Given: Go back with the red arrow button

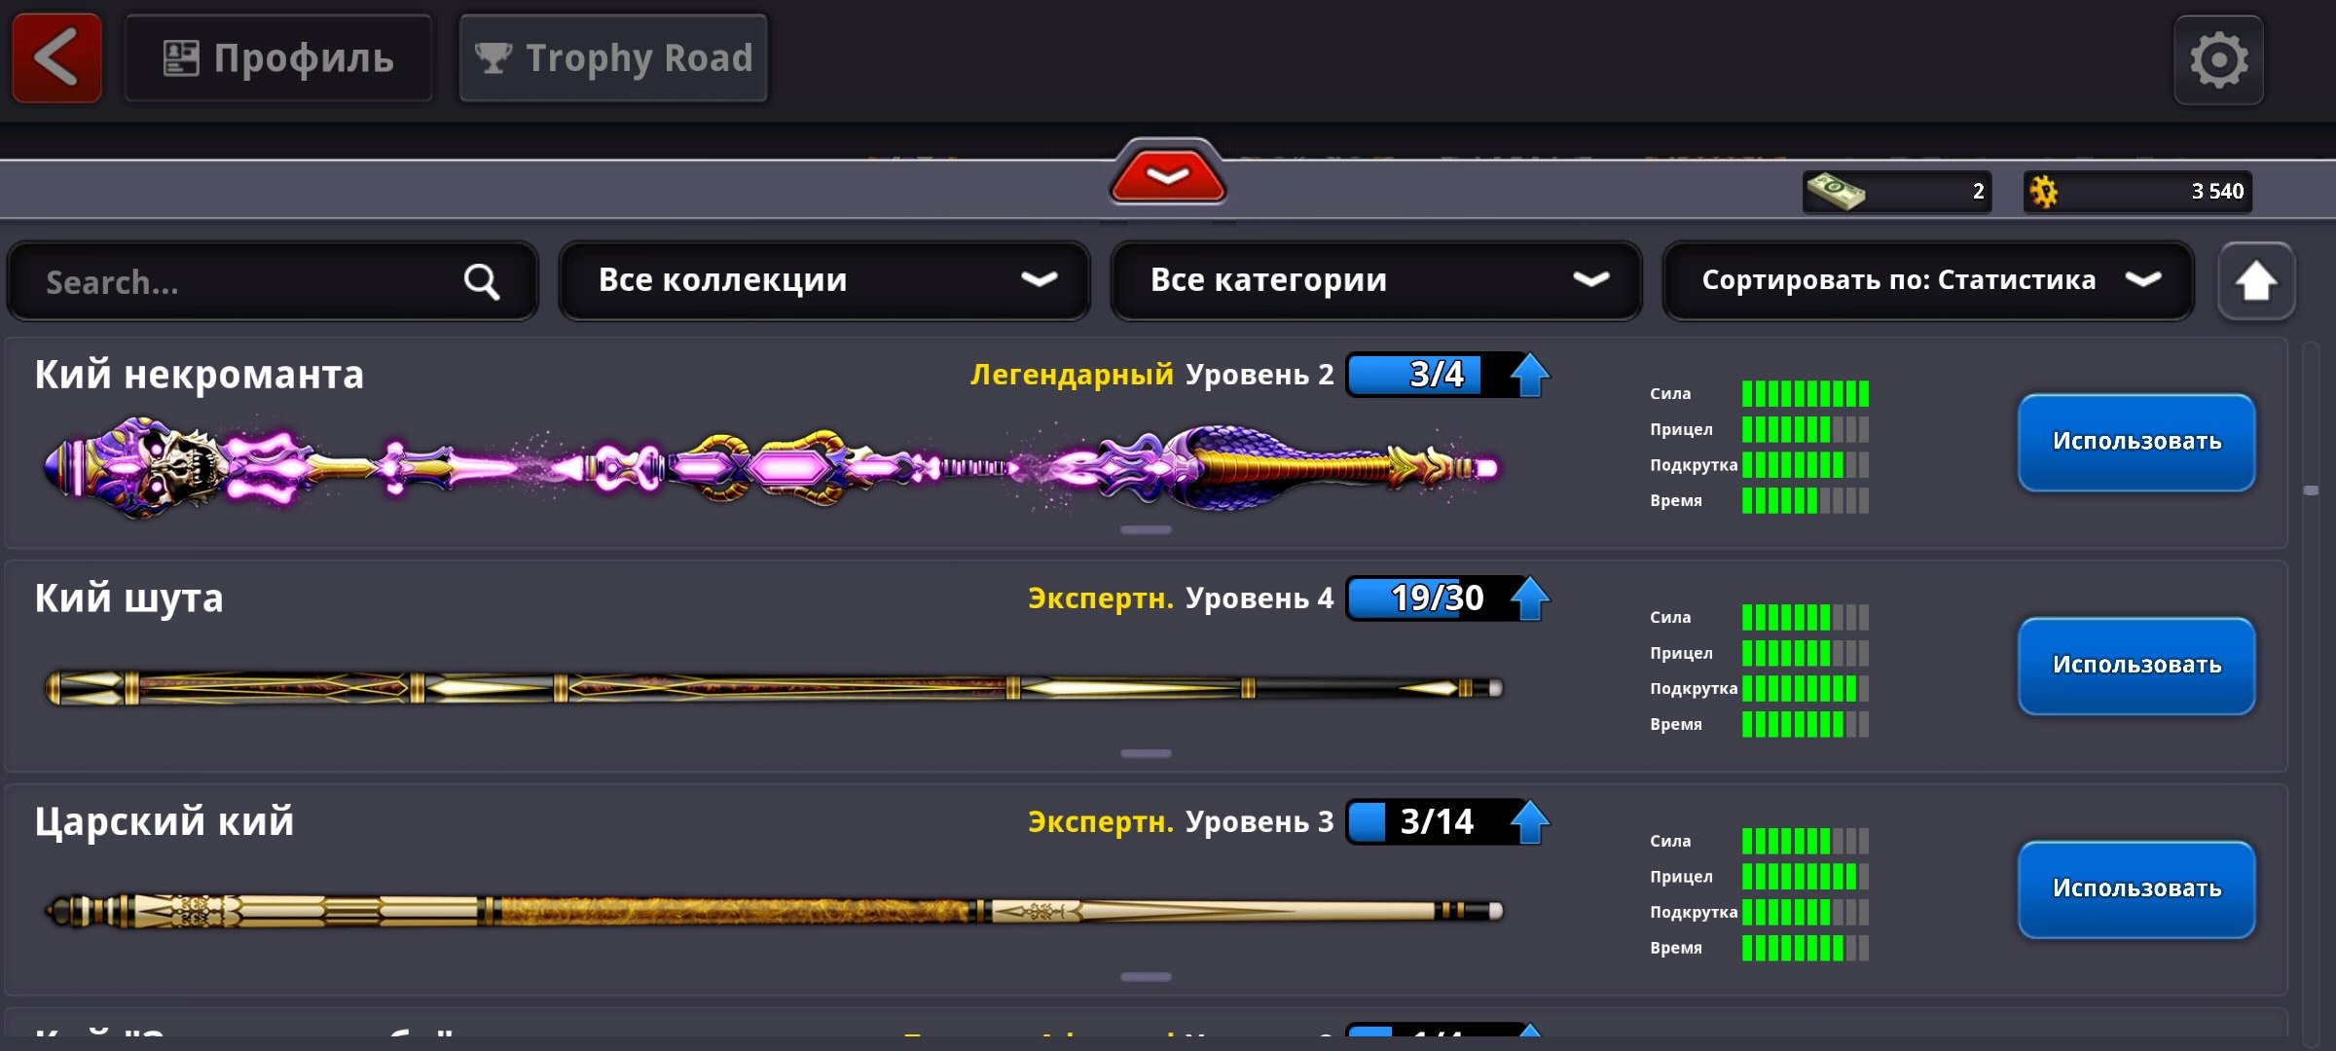Looking at the screenshot, I should click(56, 58).
